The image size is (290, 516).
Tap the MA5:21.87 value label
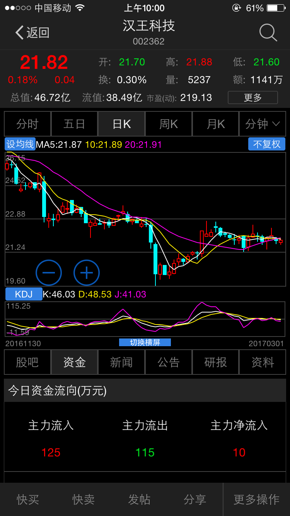[x=59, y=145]
